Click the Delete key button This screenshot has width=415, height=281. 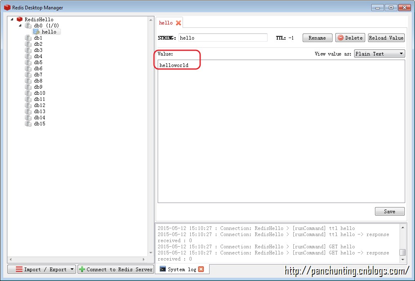coord(350,38)
